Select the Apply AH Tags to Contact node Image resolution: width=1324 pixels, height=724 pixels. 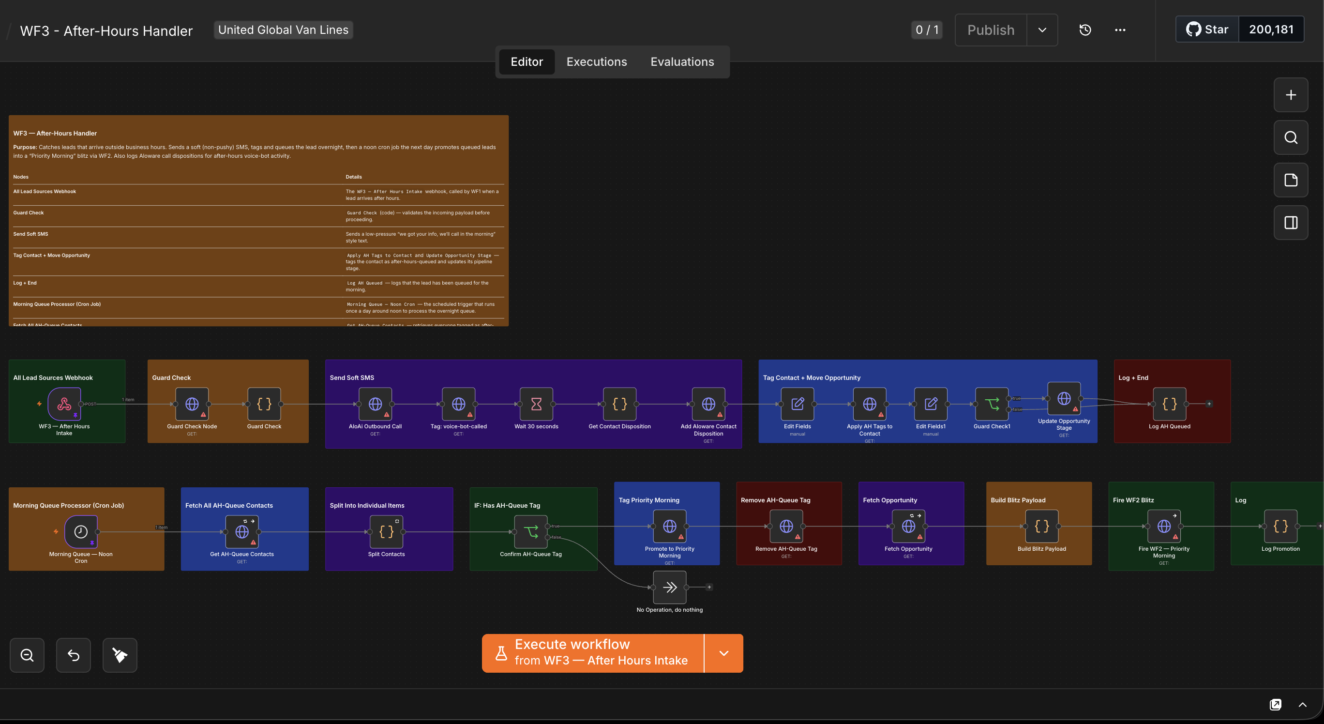pos(869,404)
